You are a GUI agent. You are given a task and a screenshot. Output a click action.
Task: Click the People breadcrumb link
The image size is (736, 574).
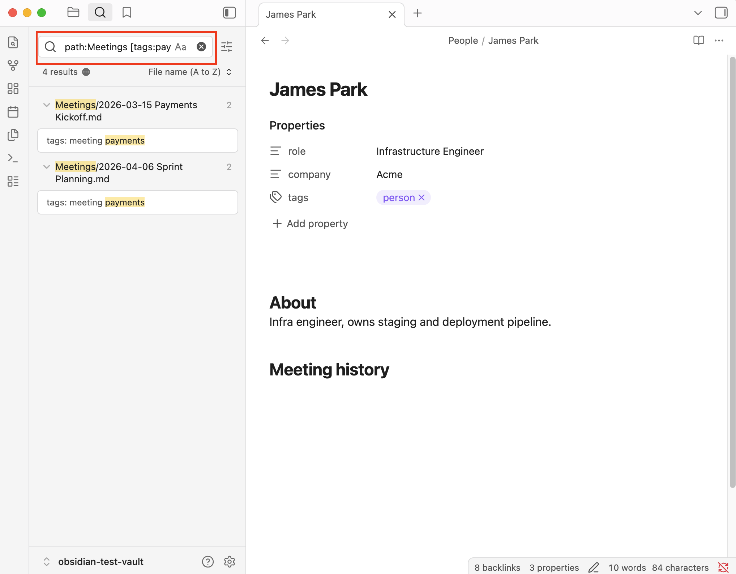pos(463,41)
